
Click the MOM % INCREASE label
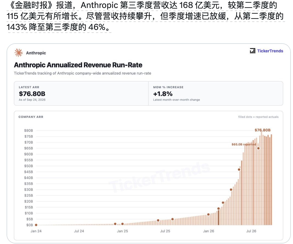pos(168,87)
